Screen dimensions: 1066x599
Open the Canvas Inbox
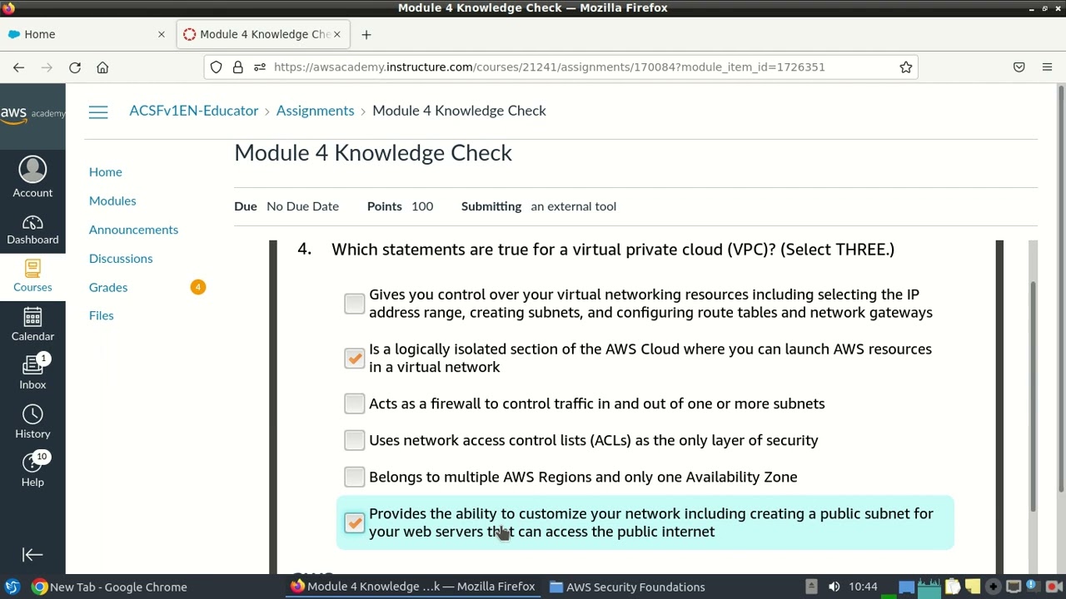pos(32,373)
